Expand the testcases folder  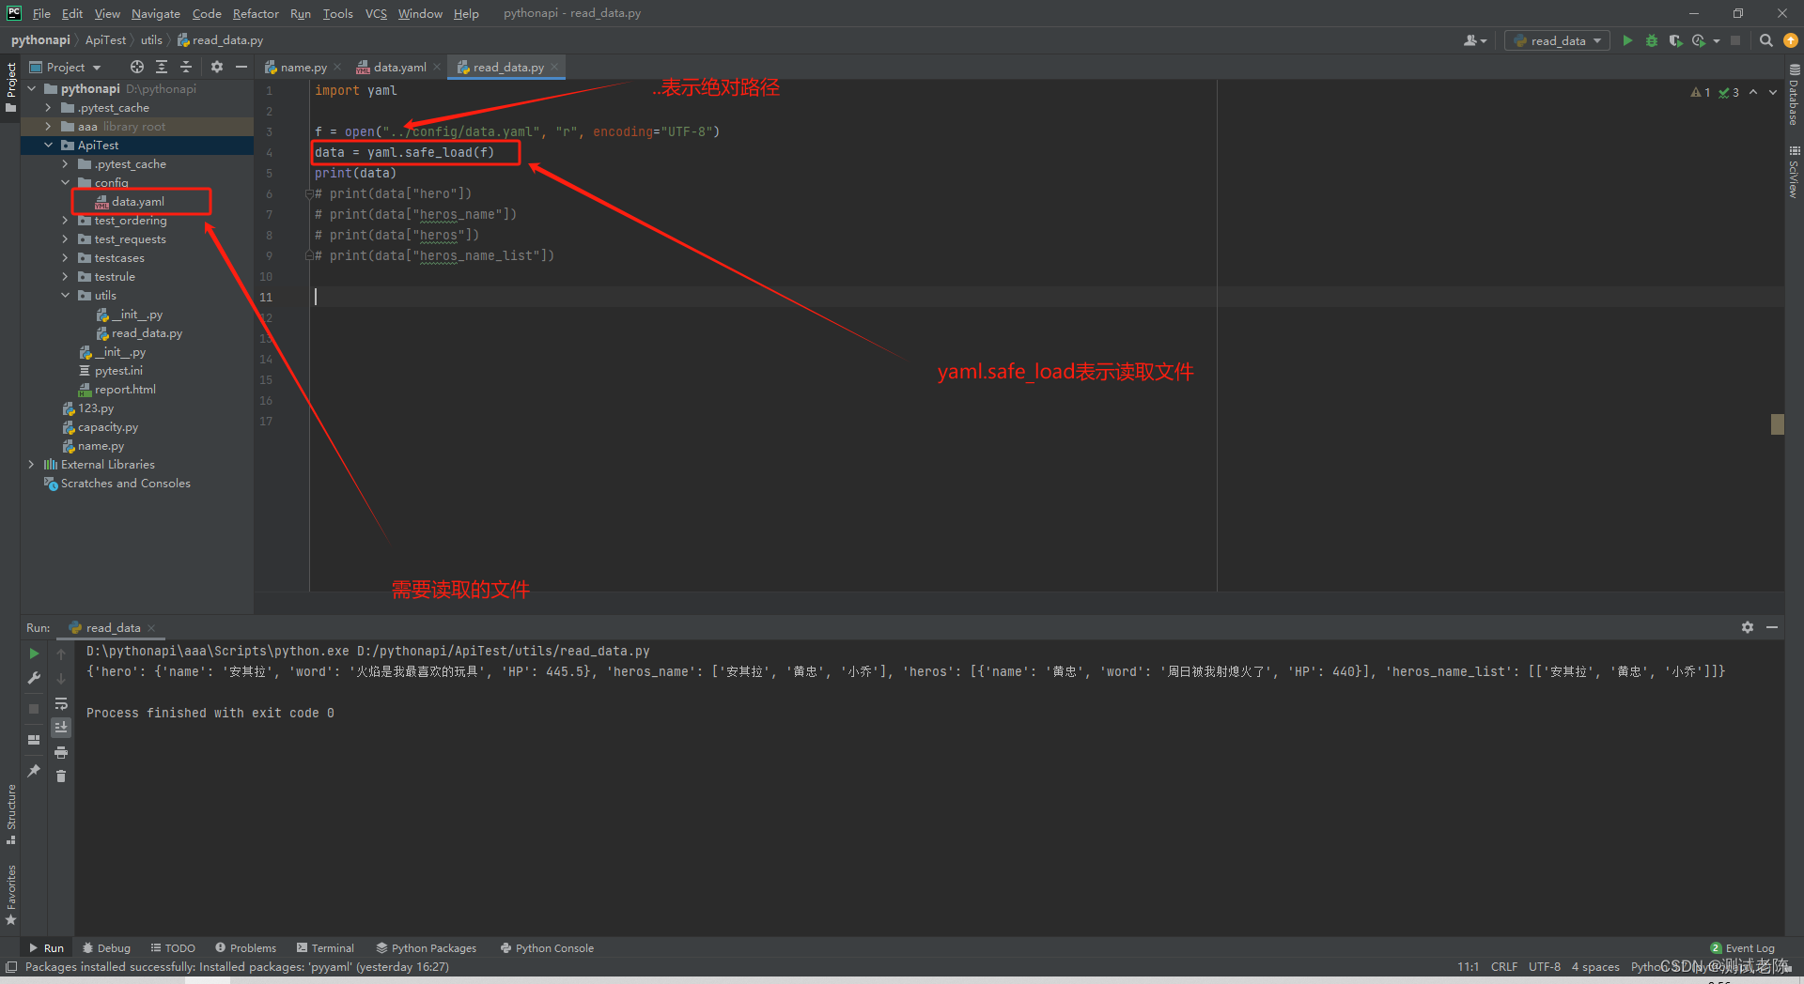point(64,257)
